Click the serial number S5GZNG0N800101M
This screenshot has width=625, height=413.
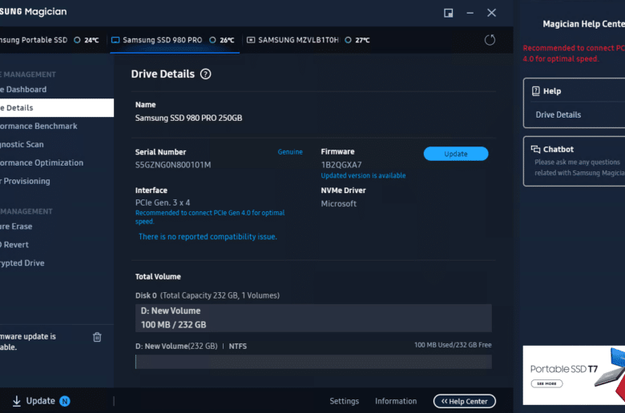click(x=173, y=165)
